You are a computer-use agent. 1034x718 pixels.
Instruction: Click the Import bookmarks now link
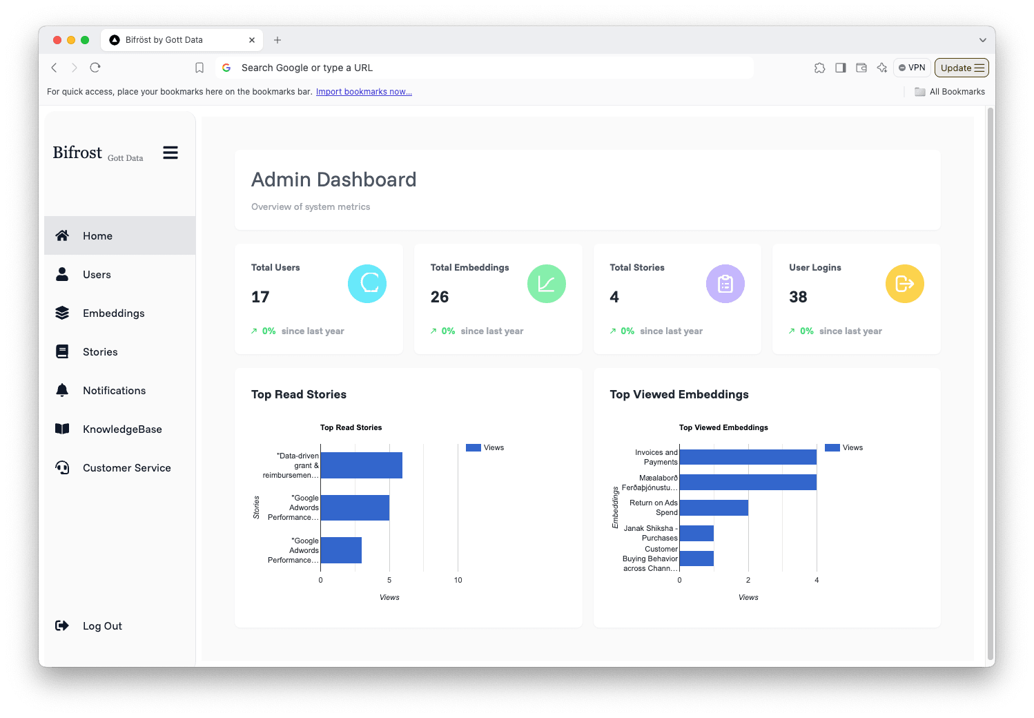(x=364, y=91)
